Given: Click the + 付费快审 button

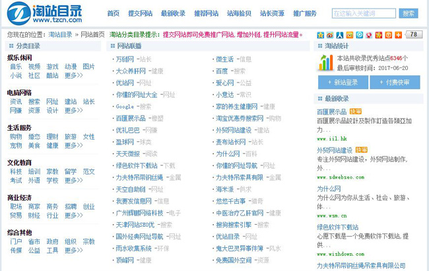Looking at the screenshot, I should (398, 82).
